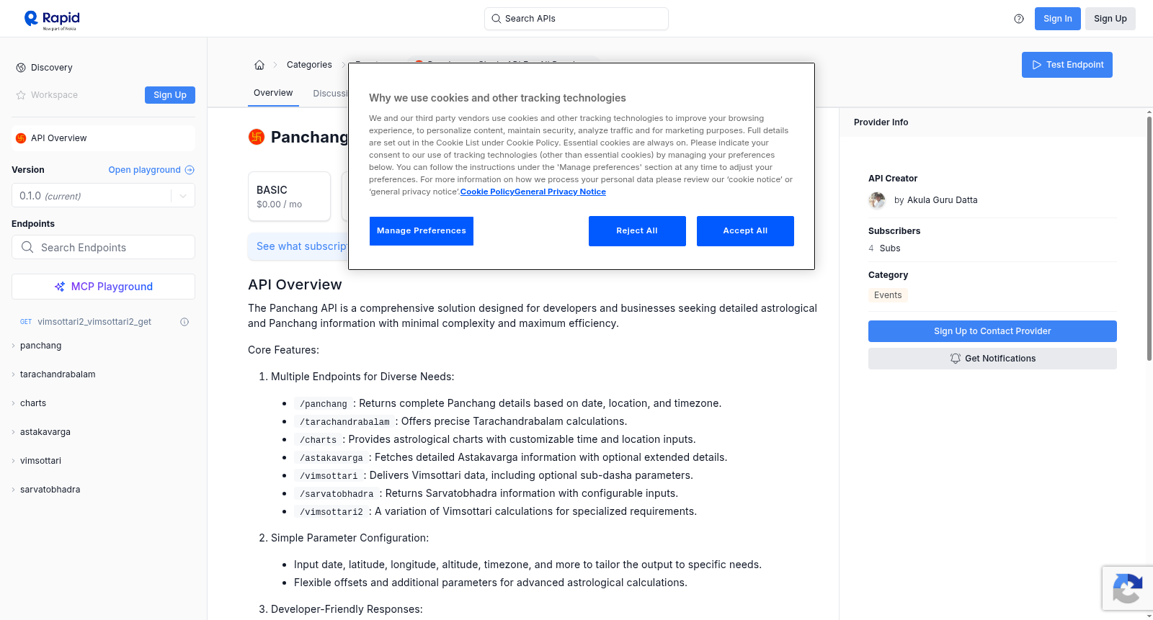Click the info icon beside vimsottari2 endpoint
The image size is (1153, 620).
(x=184, y=322)
